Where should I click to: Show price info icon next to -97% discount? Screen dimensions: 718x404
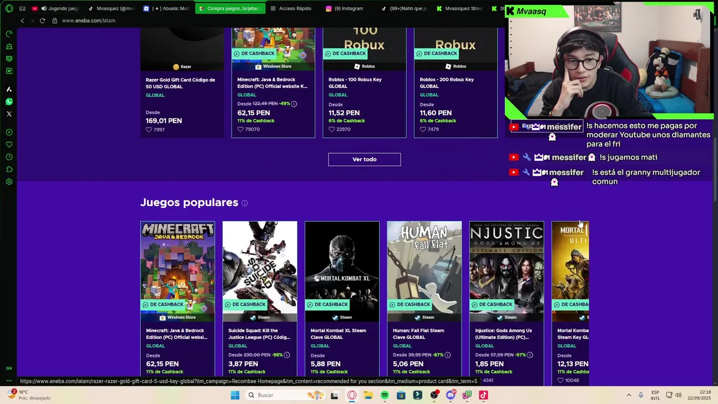530,355
